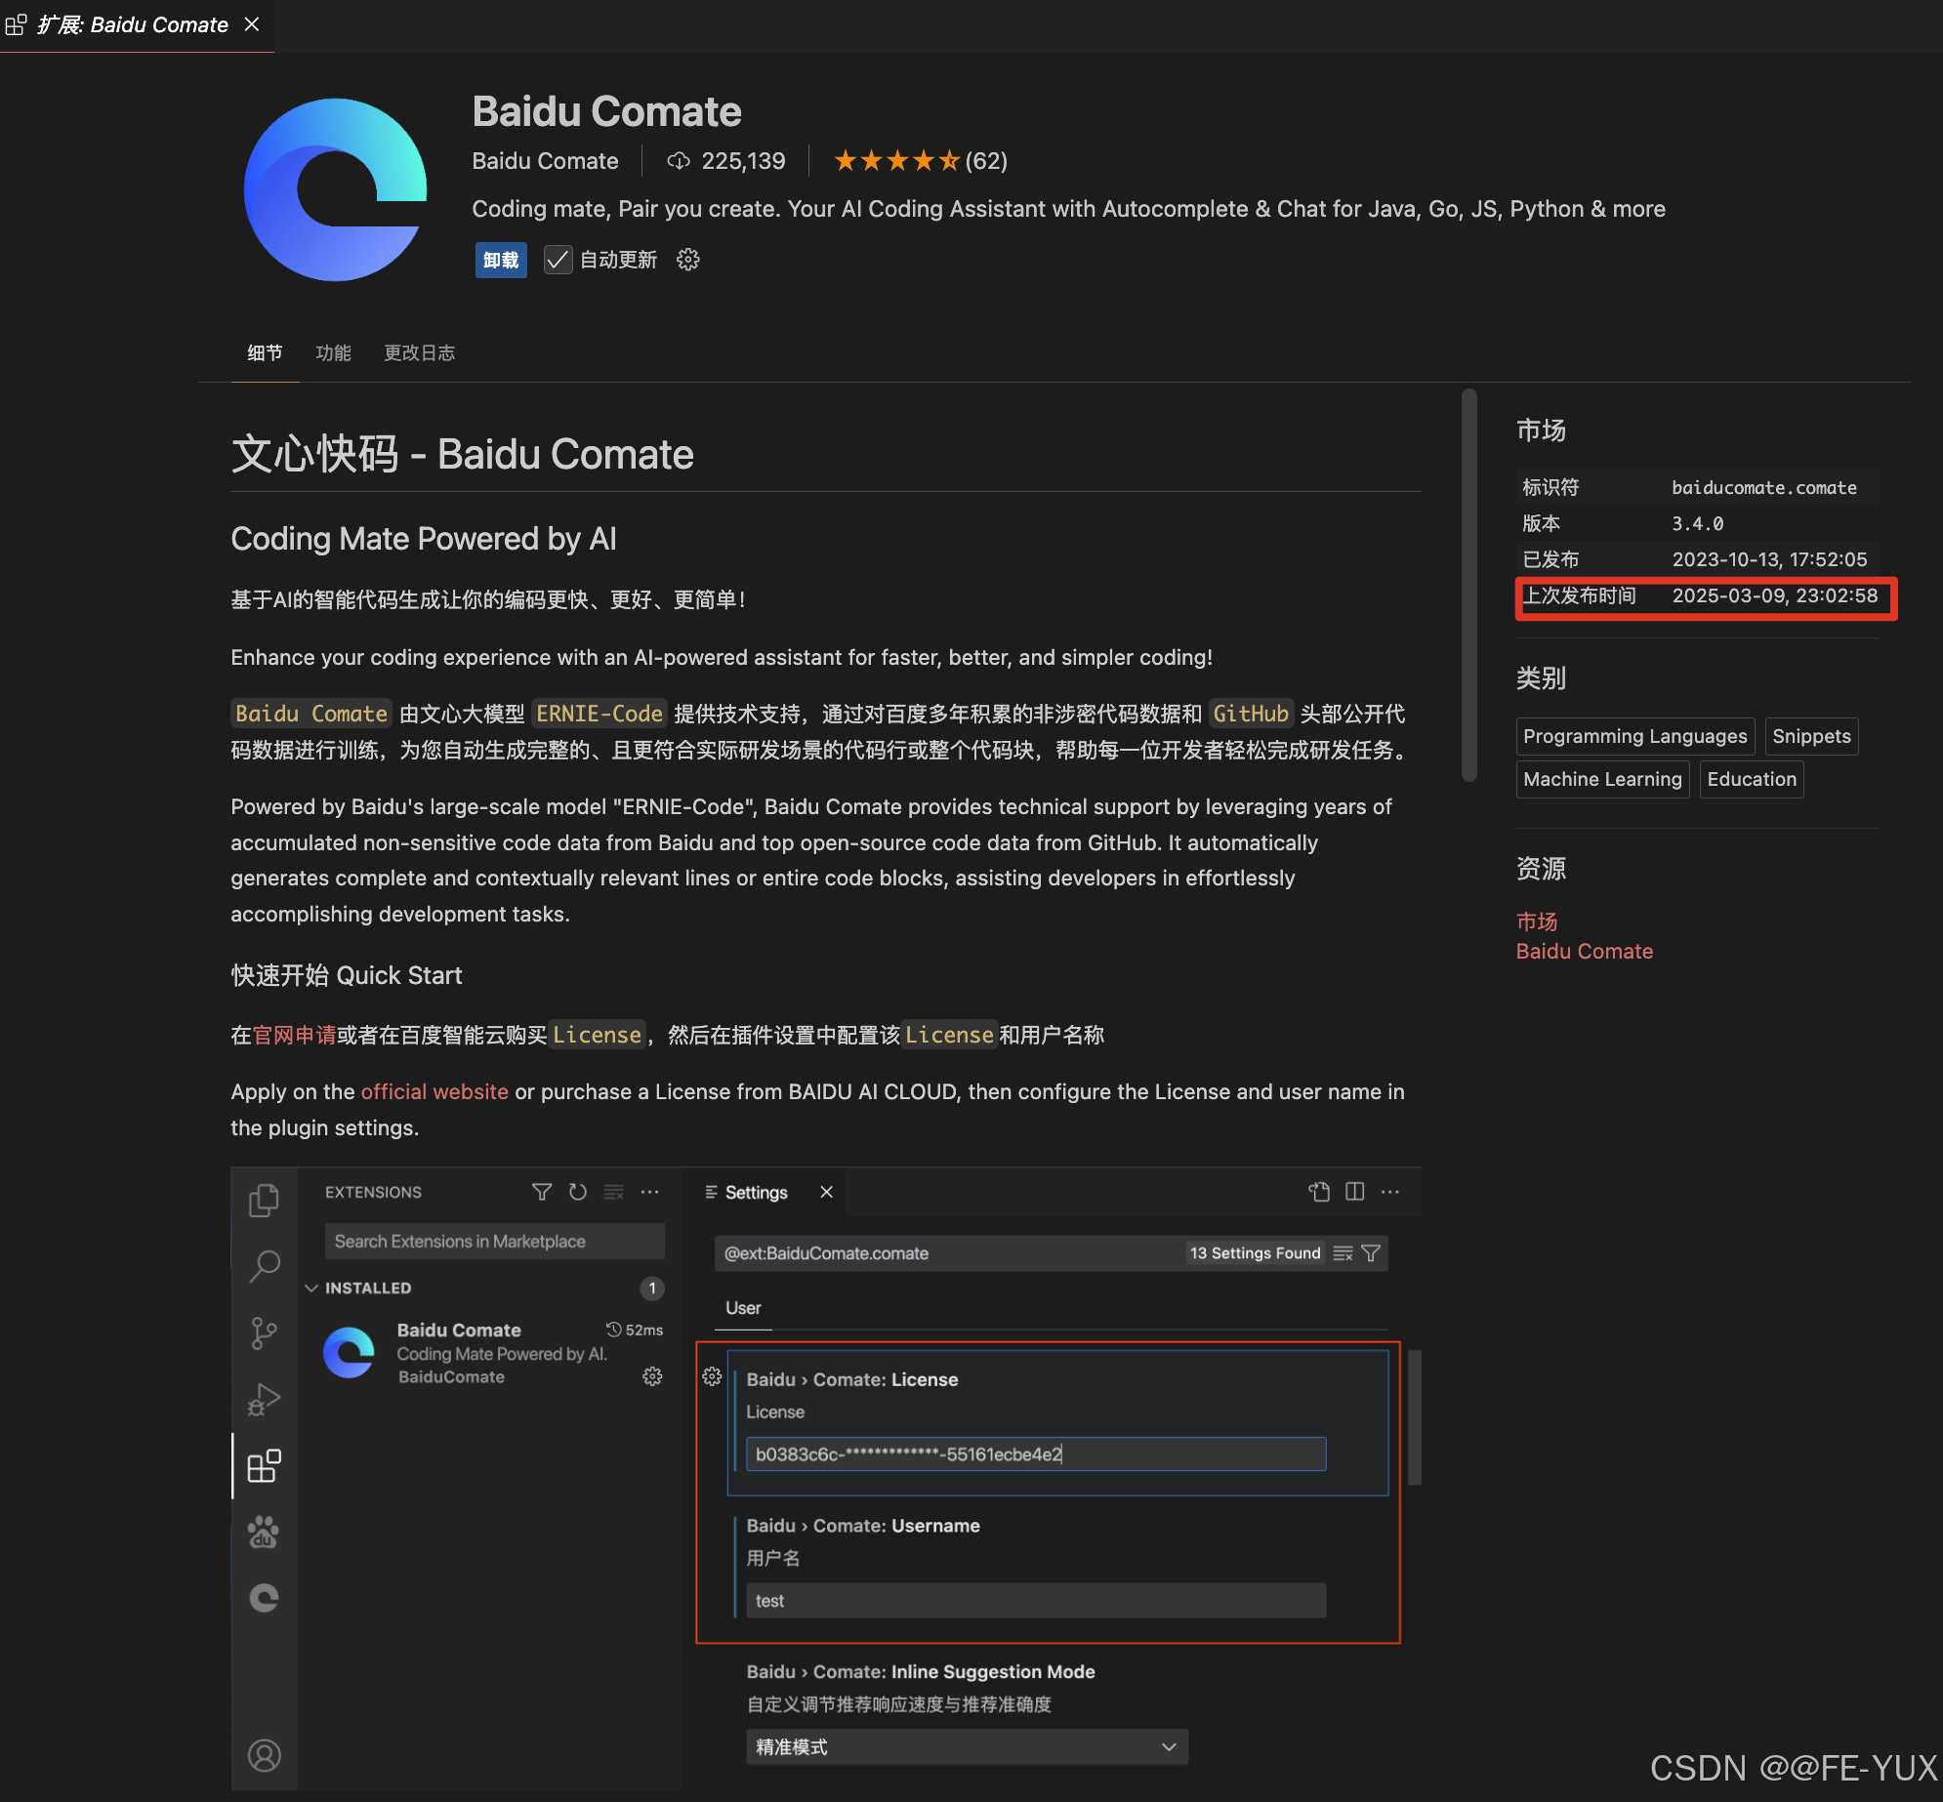Click the download count cloud icon
1943x1802 pixels.
click(678, 161)
